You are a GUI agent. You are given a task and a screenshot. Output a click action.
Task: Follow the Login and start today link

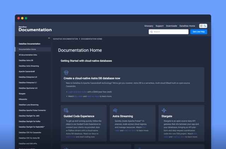[77, 92]
